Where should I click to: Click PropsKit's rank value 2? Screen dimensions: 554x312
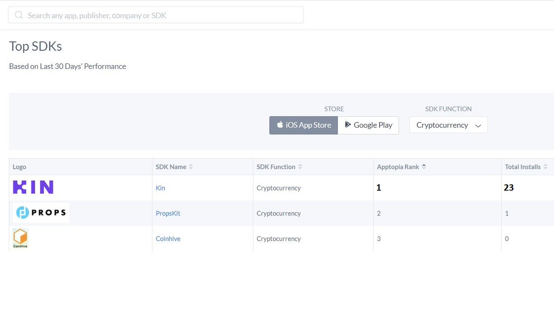click(379, 214)
